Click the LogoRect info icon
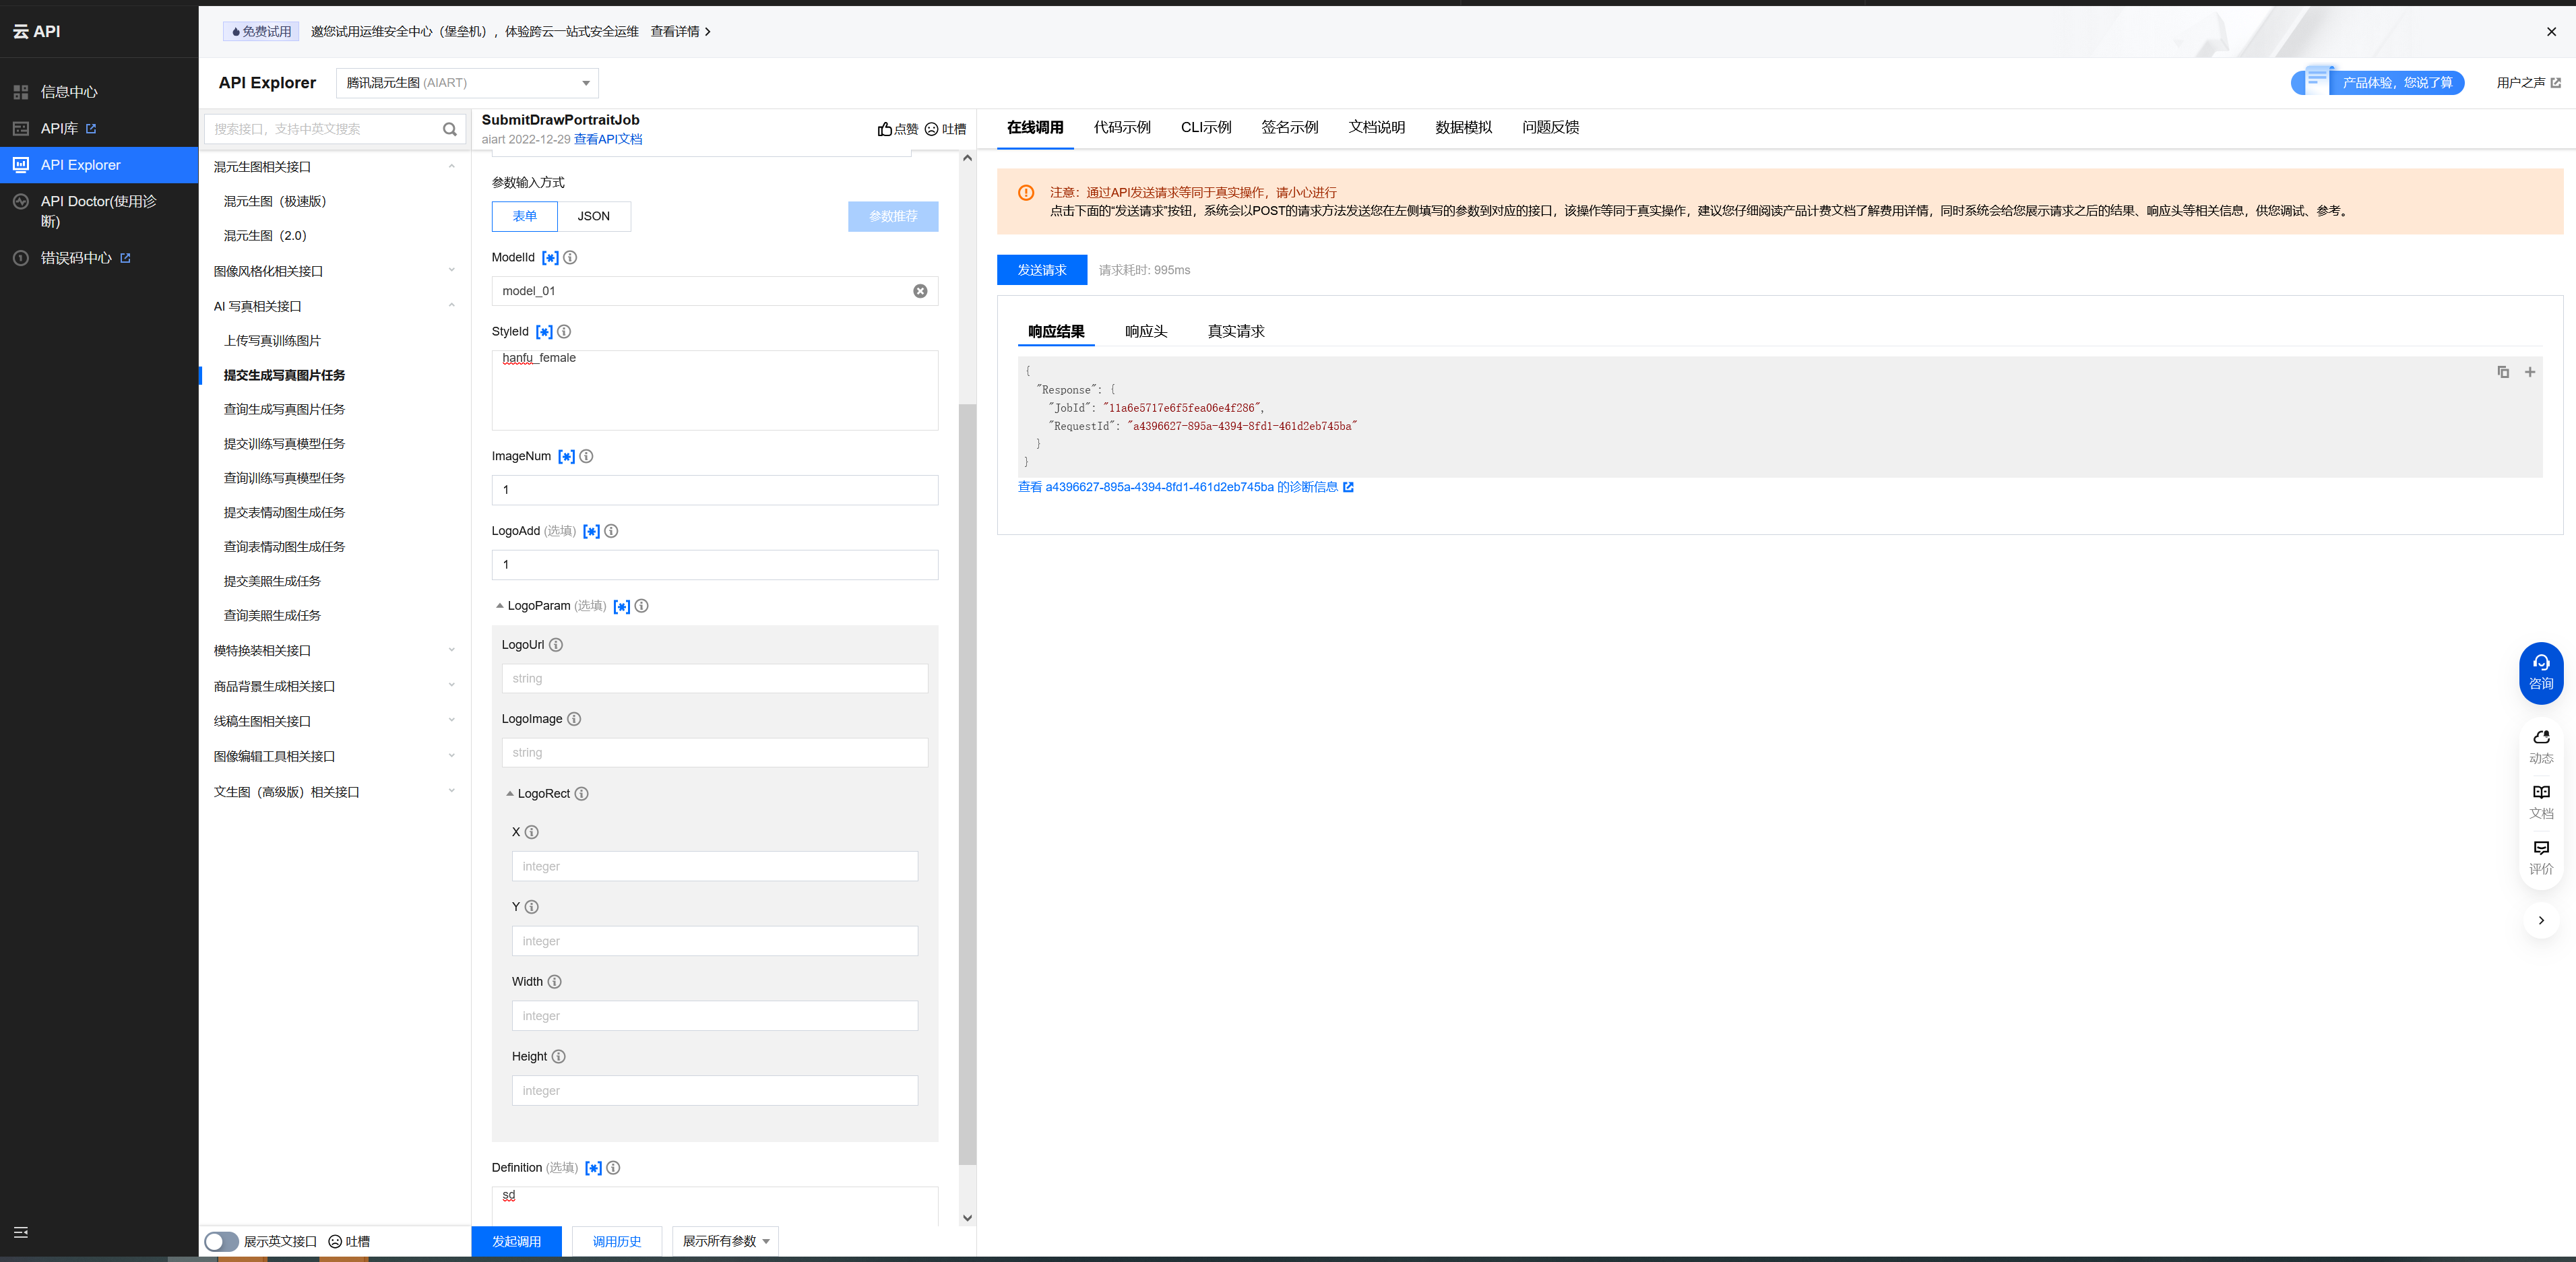 (582, 794)
